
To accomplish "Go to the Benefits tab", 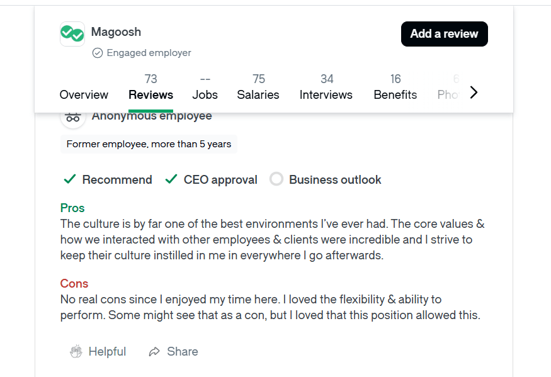I will coord(395,94).
